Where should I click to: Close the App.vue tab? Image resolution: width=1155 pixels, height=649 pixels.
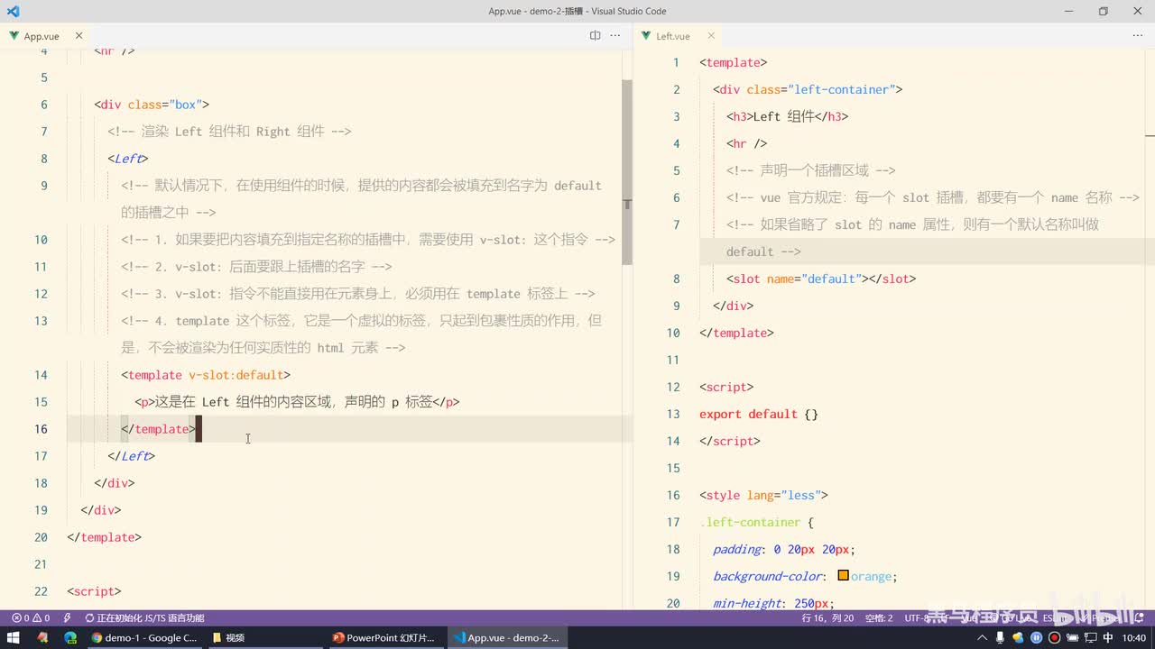coord(79,36)
